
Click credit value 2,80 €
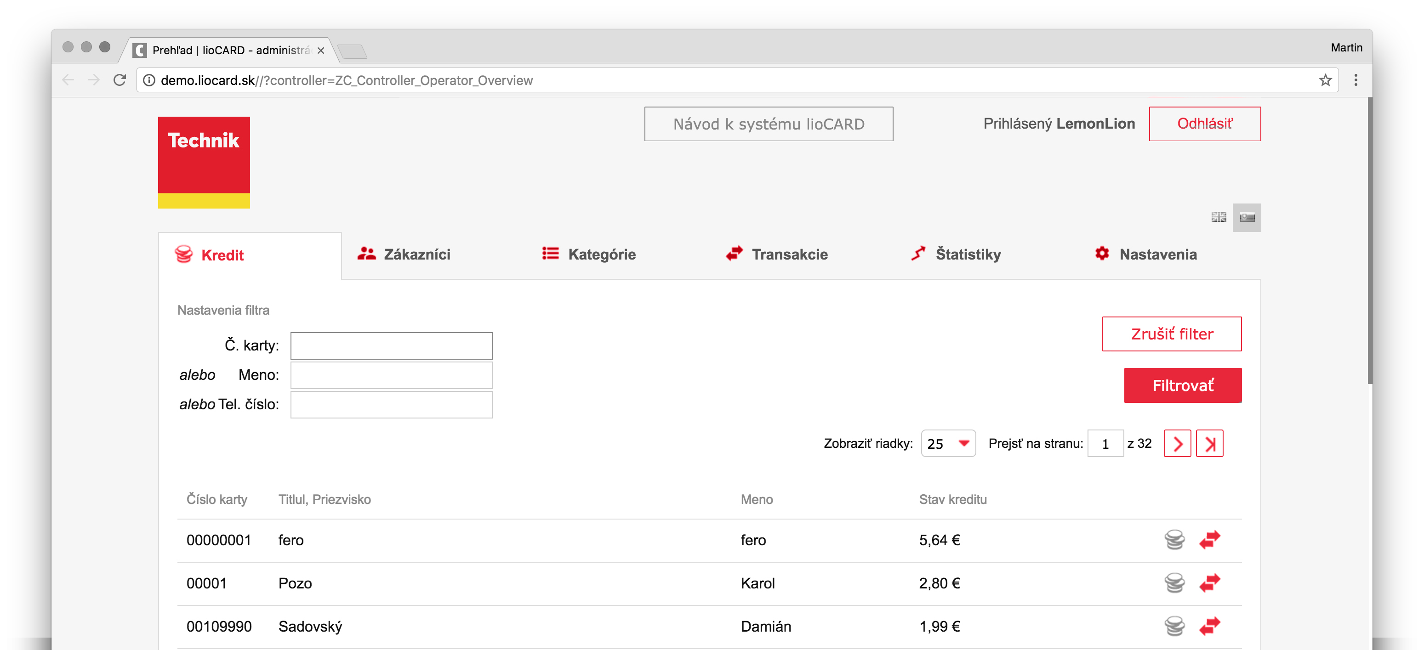[x=939, y=583]
